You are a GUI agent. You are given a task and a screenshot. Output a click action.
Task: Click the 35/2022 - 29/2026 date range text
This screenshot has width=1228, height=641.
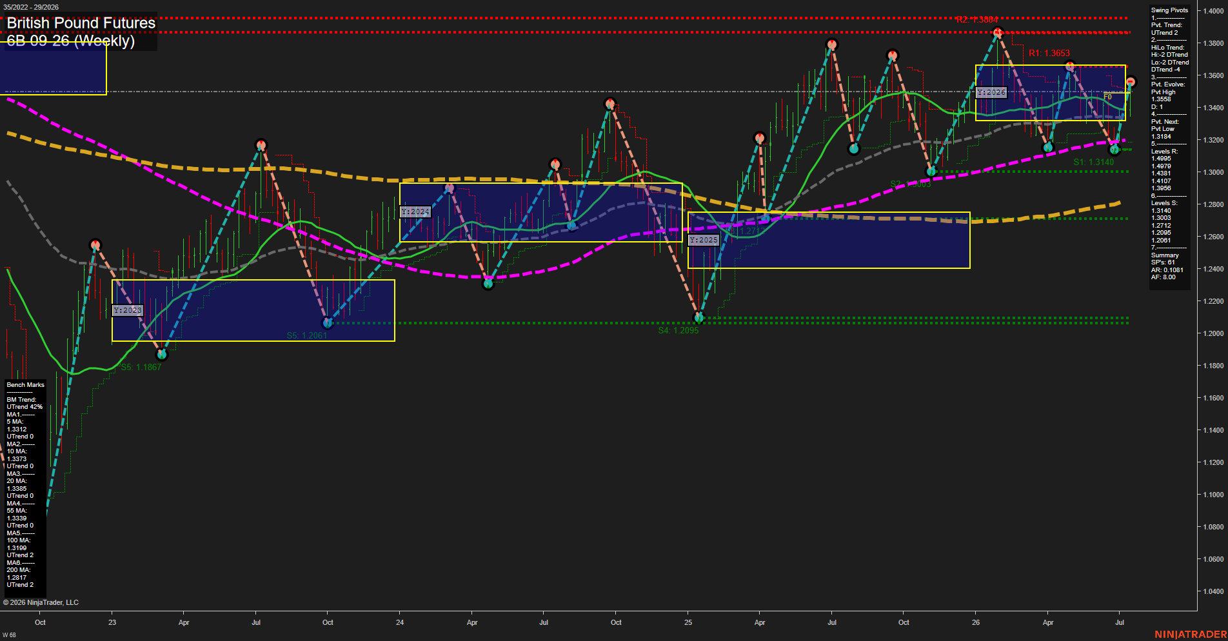[31, 7]
